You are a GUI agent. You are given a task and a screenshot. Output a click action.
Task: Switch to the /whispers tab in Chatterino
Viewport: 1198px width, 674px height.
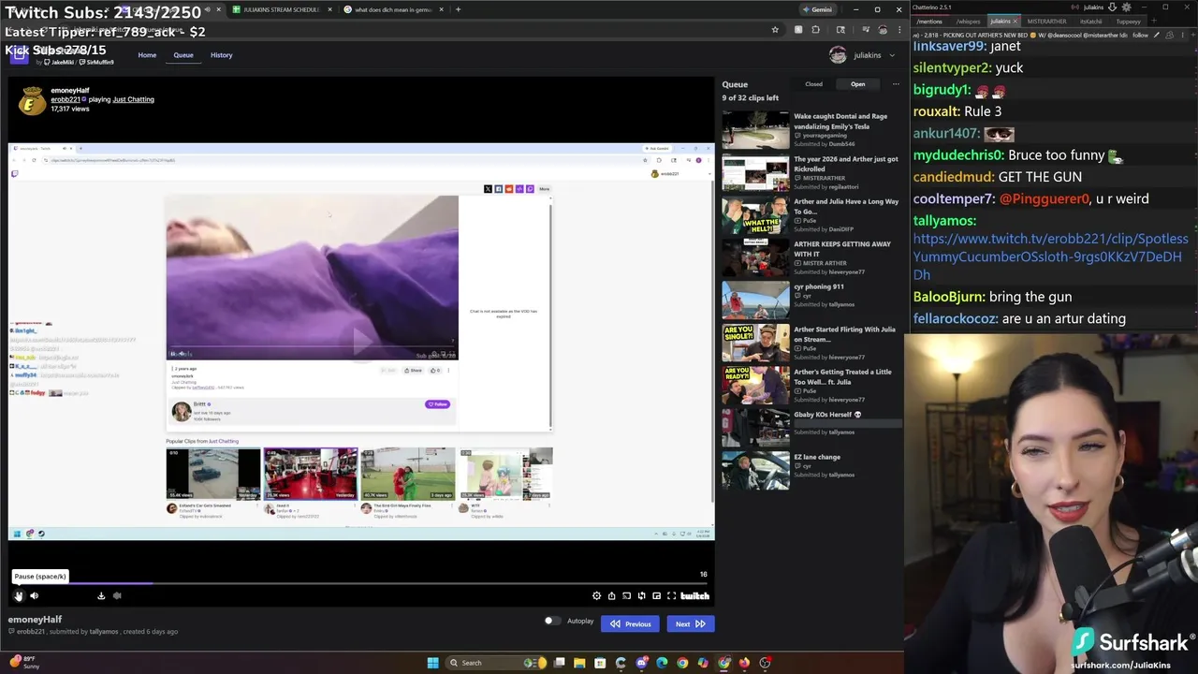point(968,22)
